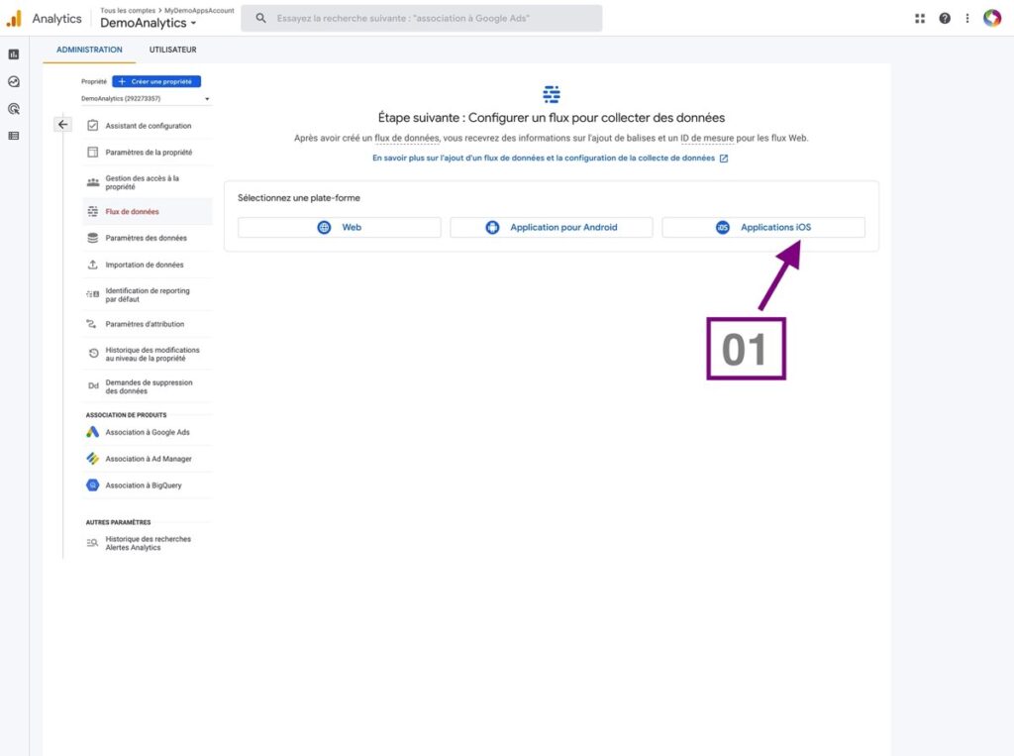1014x756 pixels.
Task: Open Association à Ad Manager link
Action: (148, 459)
